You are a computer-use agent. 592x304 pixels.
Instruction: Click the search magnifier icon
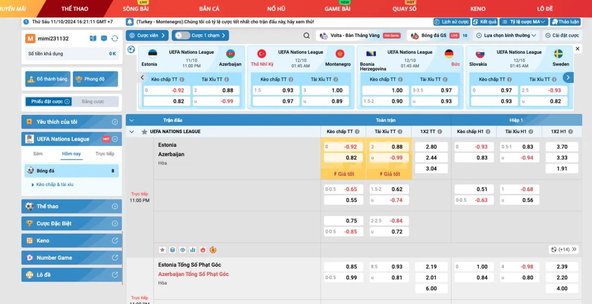tap(307, 36)
